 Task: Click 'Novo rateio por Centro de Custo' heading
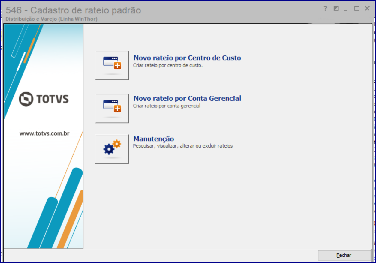[187, 58]
